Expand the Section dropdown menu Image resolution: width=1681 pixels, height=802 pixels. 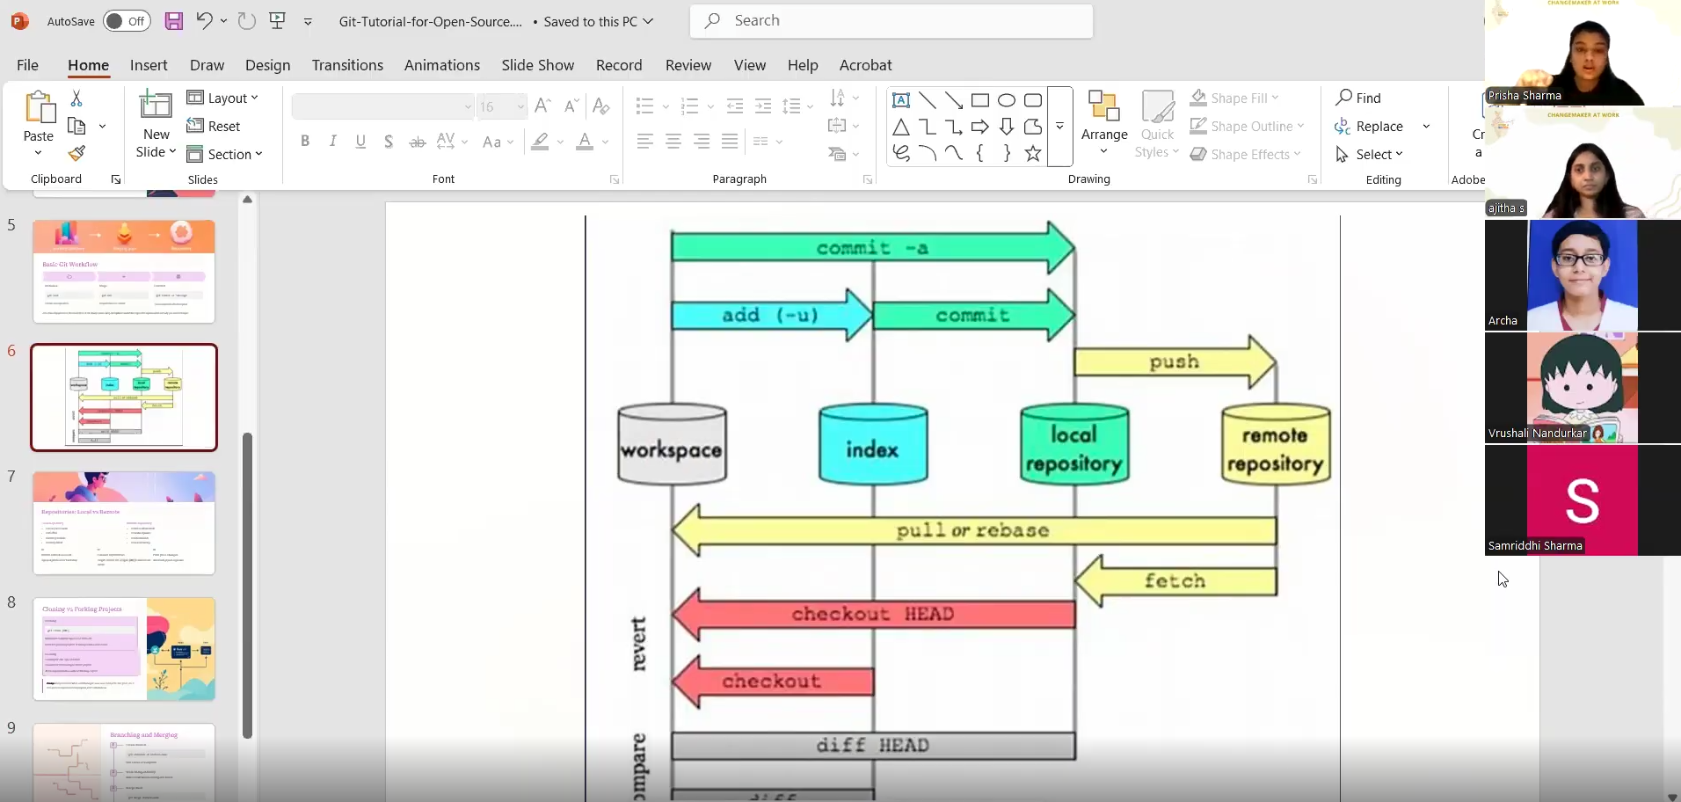tap(225, 155)
